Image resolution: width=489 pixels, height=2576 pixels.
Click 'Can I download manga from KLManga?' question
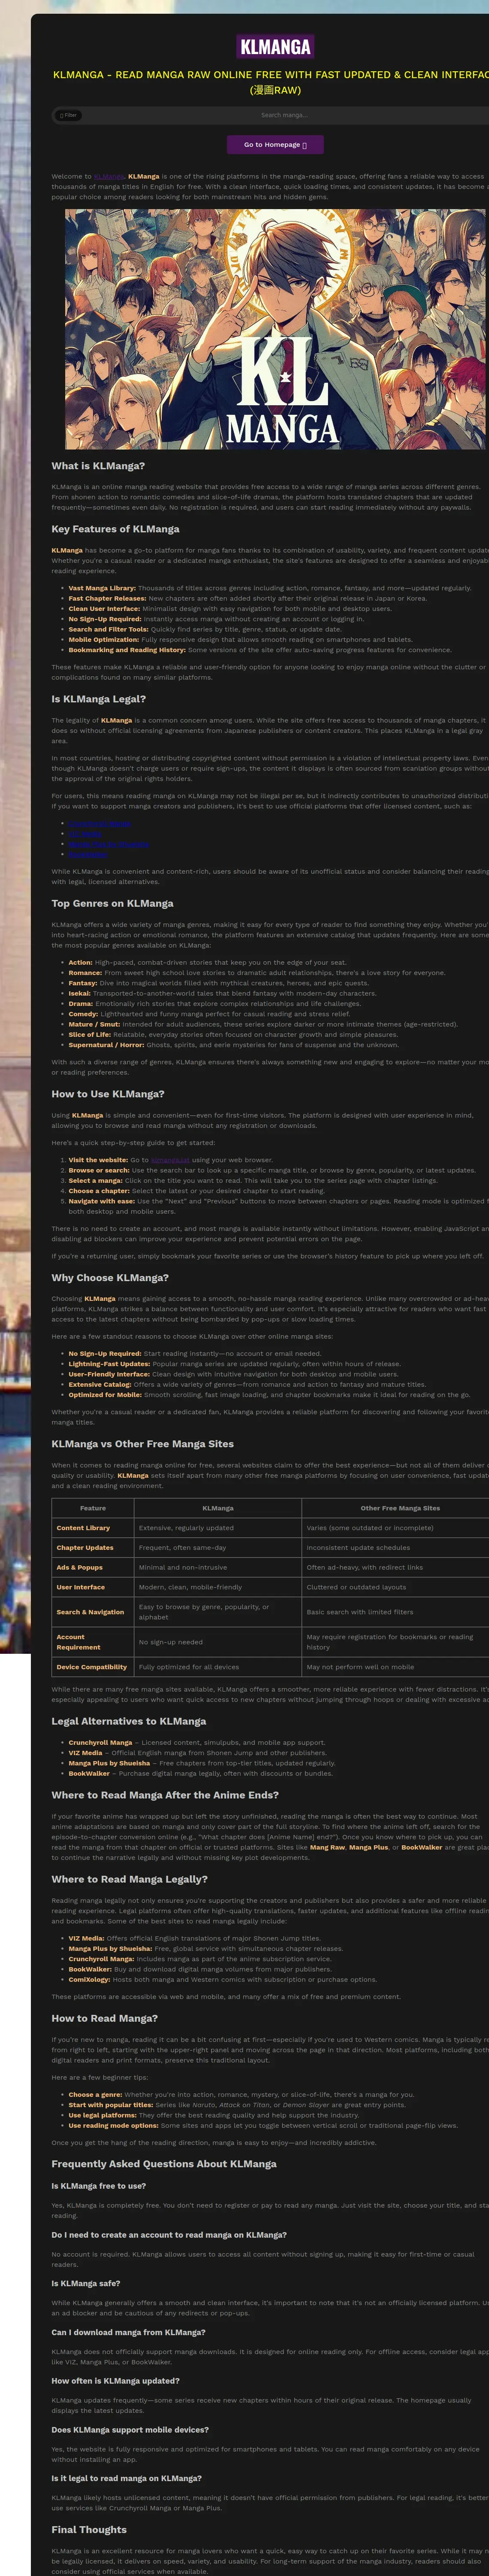tap(129, 2332)
